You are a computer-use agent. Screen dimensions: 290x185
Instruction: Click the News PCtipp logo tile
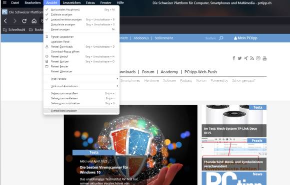(x=234, y=178)
